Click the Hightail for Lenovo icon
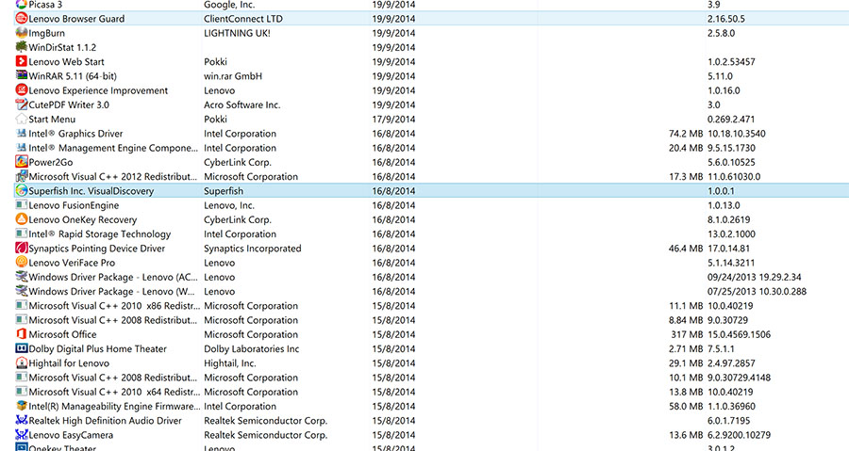Screen dimensions: 849x451 [21, 362]
